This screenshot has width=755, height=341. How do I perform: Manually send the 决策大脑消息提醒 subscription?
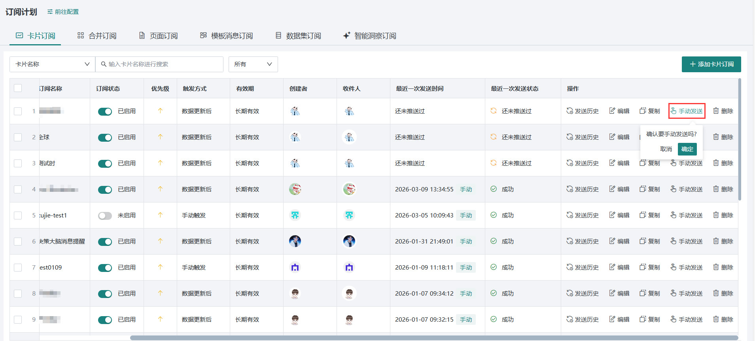coord(687,241)
